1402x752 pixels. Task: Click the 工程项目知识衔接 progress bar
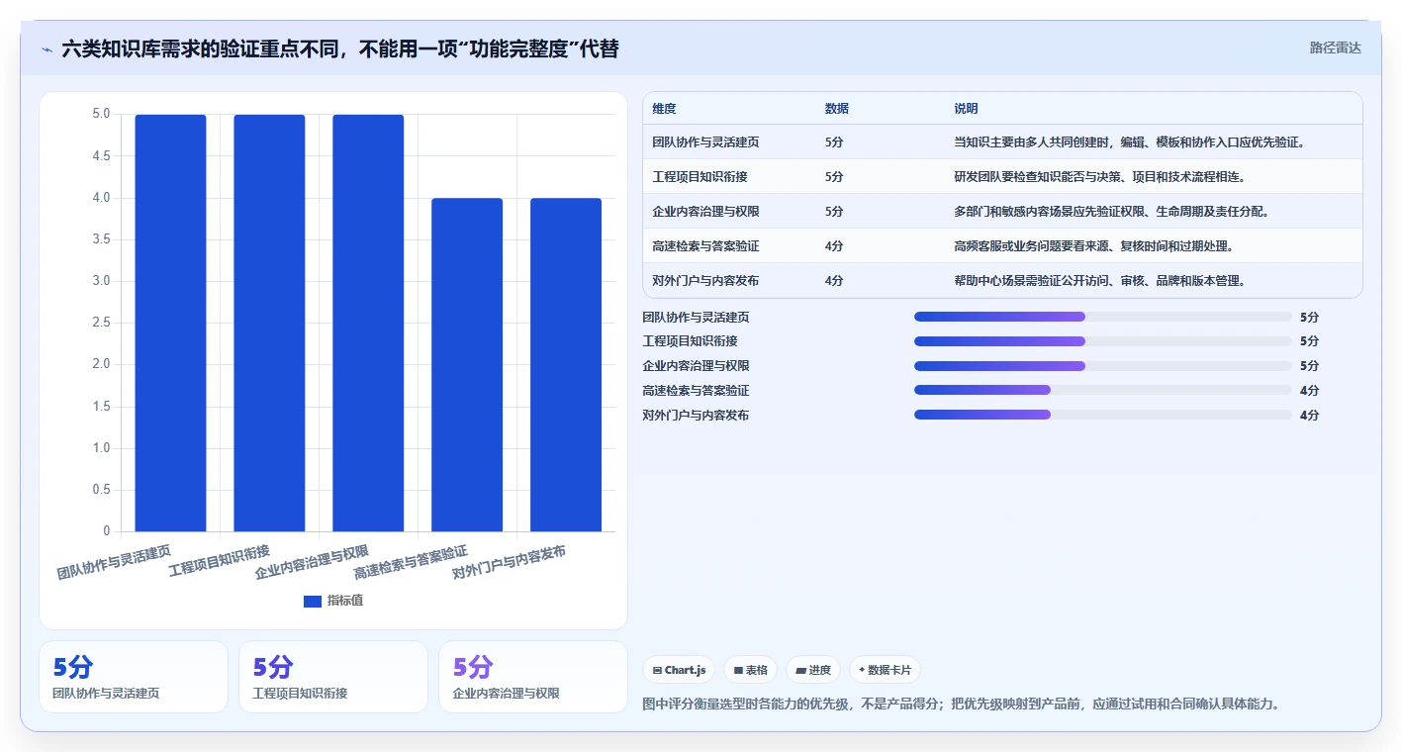1103,341
